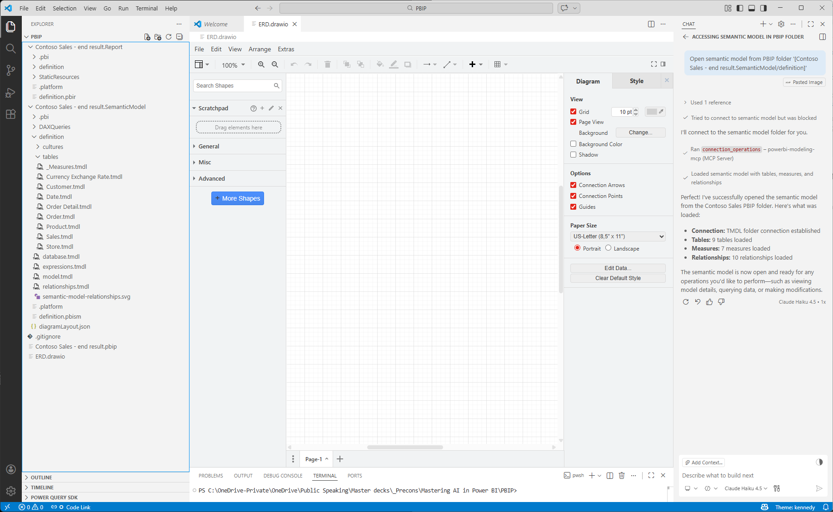The height and width of the screenshot is (512, 833).
Task: Open the Arrange menu in draw.io
Action: coord(259,49)
